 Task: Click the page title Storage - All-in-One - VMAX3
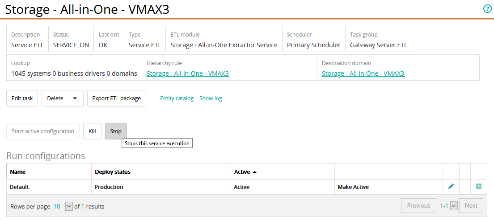coord(87,9)
